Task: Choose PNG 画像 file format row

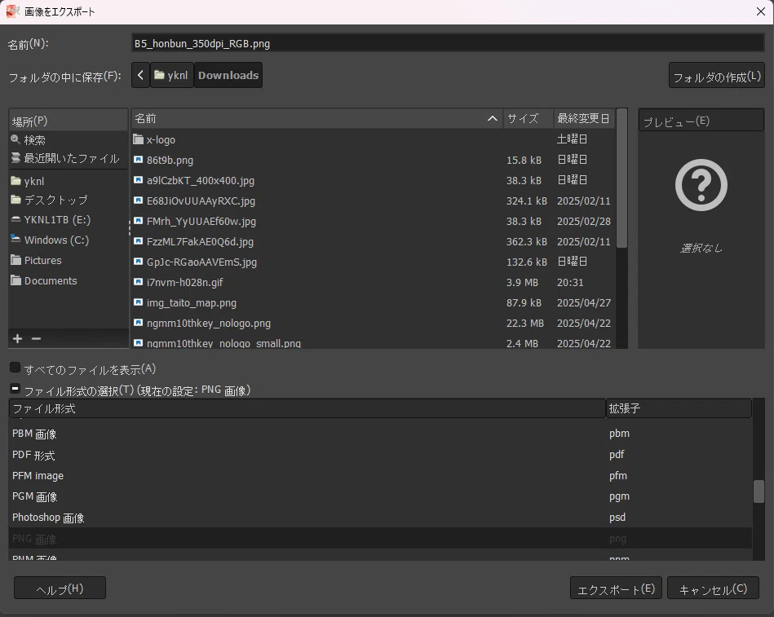Action: (380, 539)
